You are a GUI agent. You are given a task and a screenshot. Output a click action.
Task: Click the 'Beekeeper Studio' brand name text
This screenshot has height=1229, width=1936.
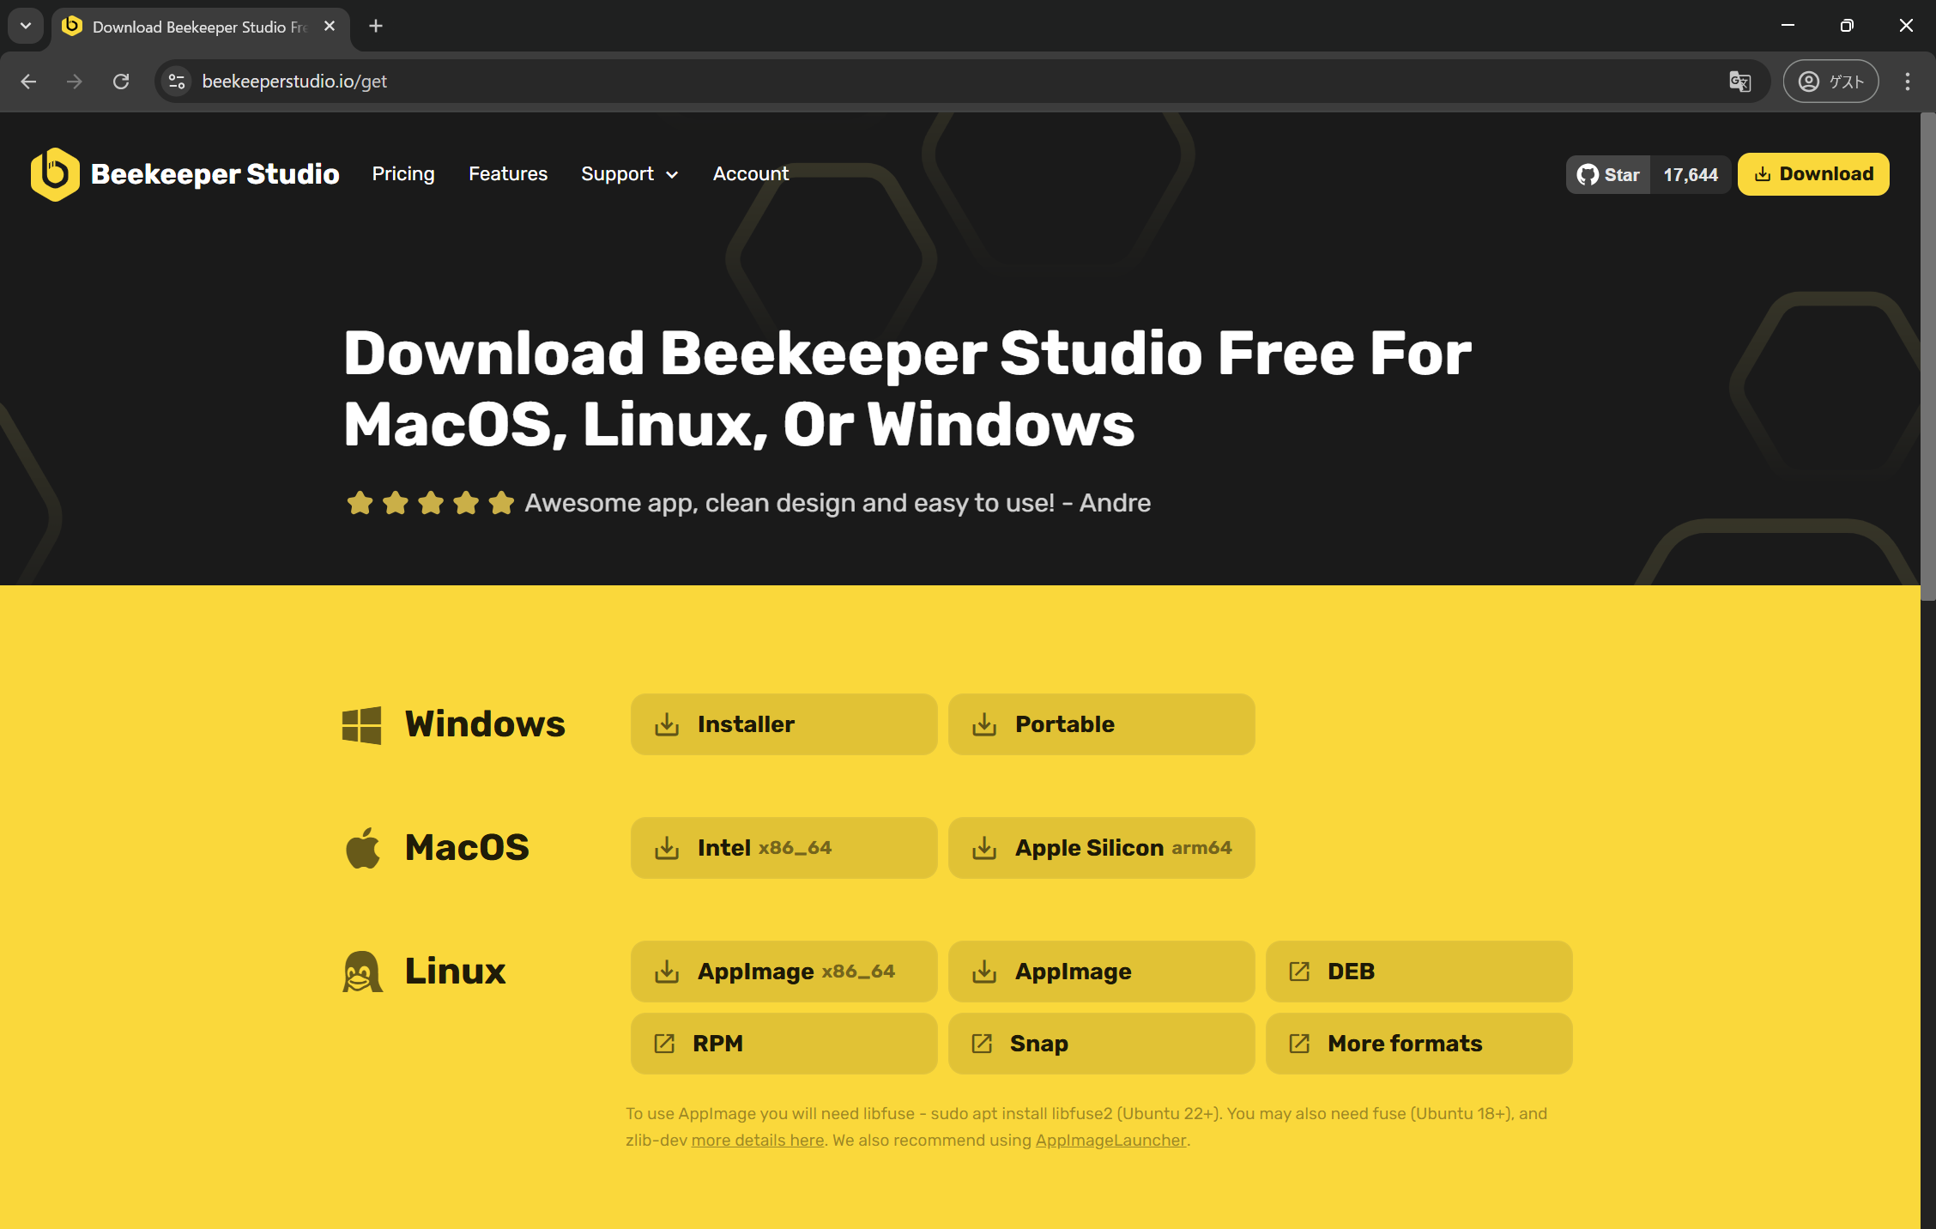click(215, 174)
